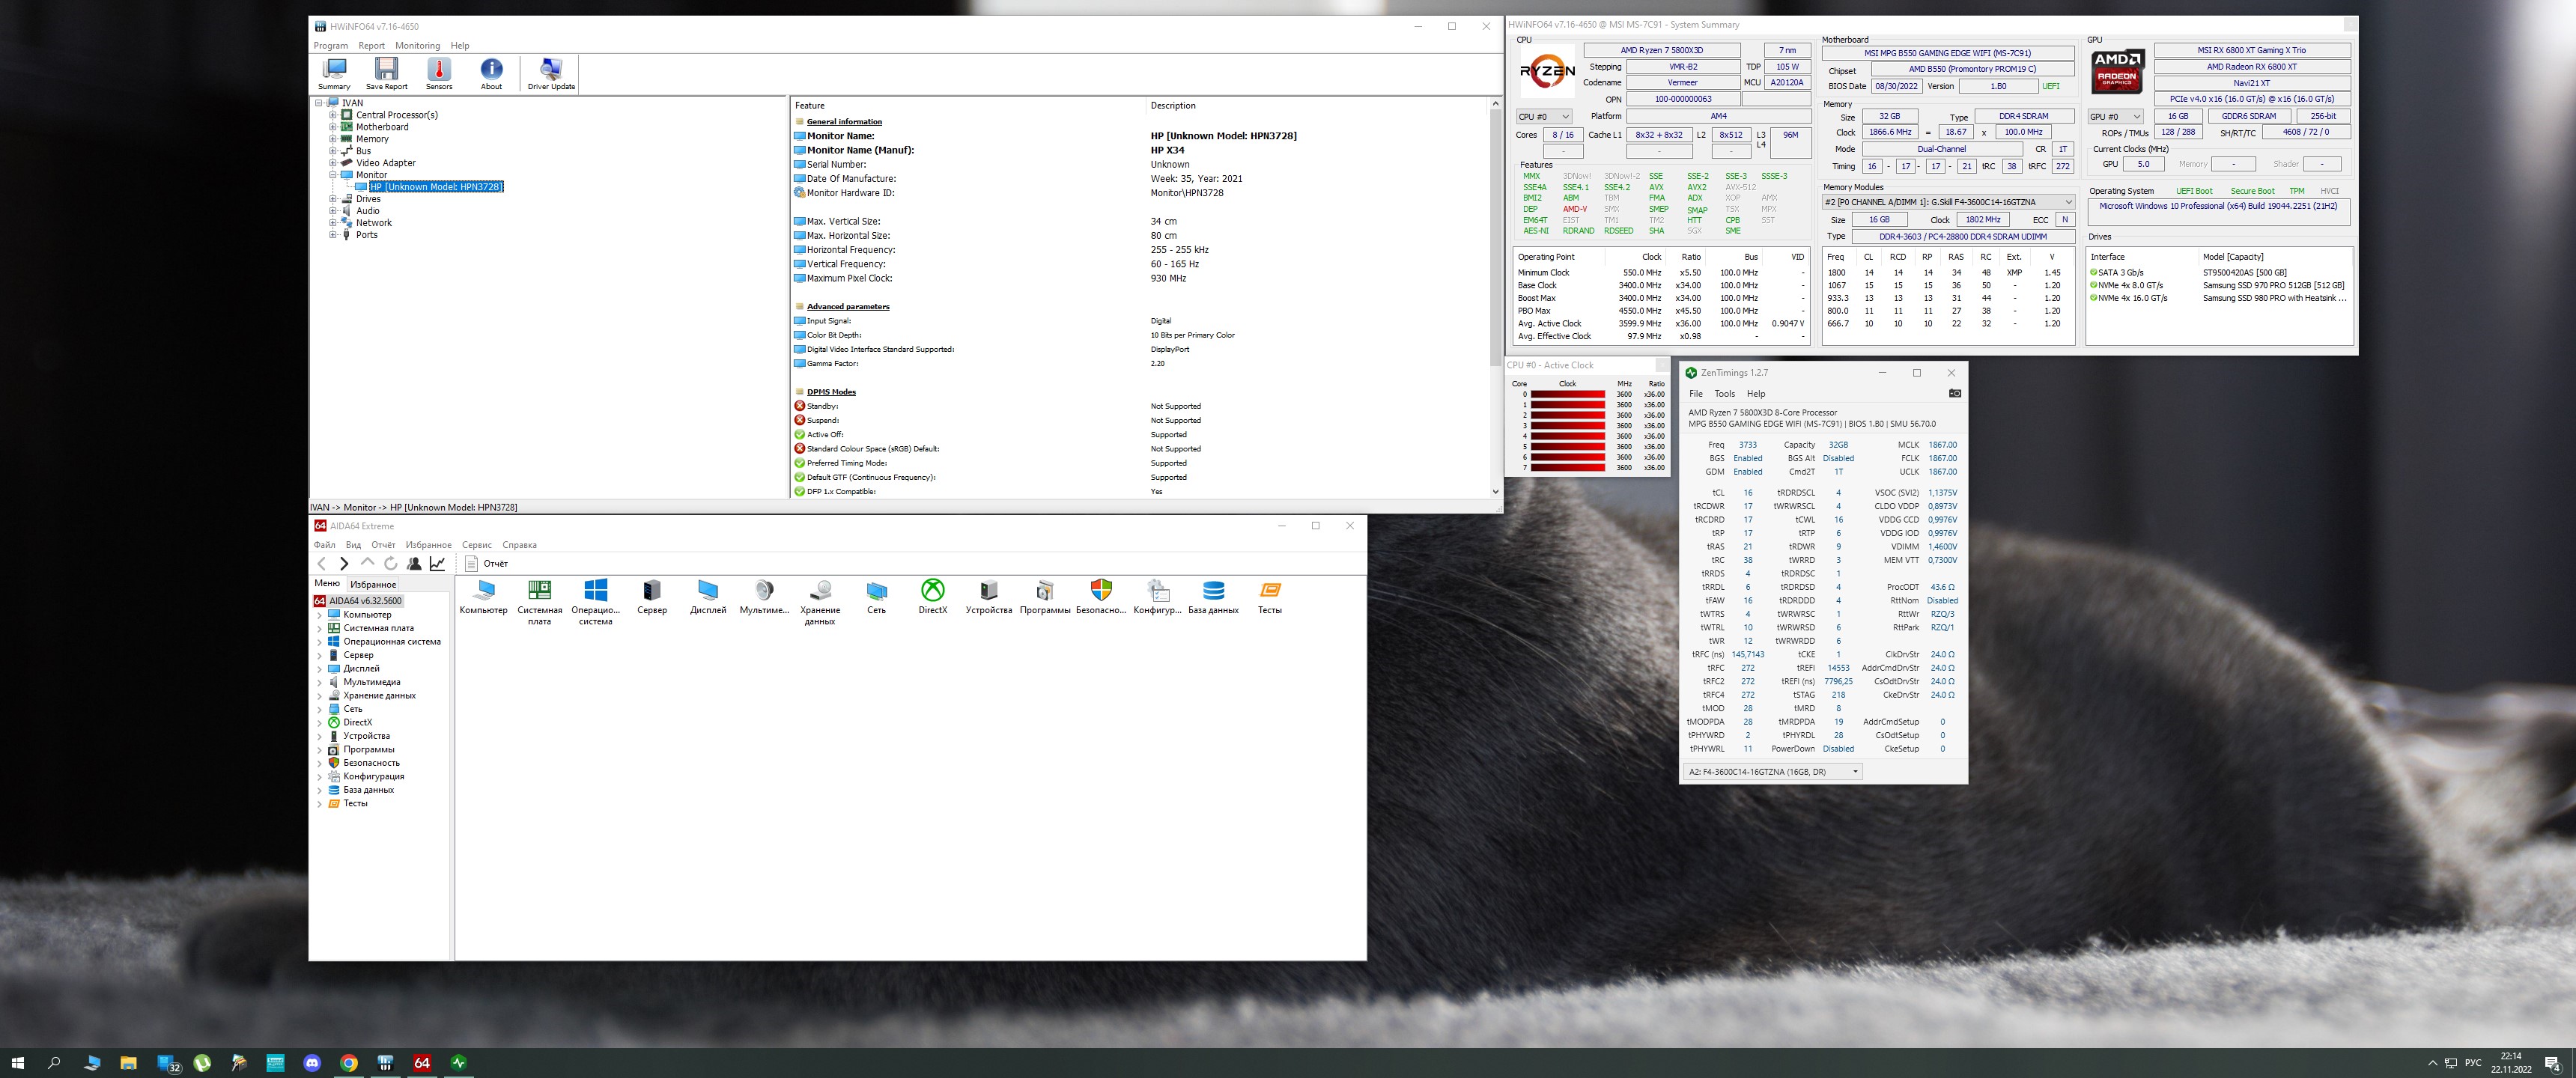2576x1078 pixels.
Task: Open HWiNFO Summary toolbar icon
Action: pos(334,72)
